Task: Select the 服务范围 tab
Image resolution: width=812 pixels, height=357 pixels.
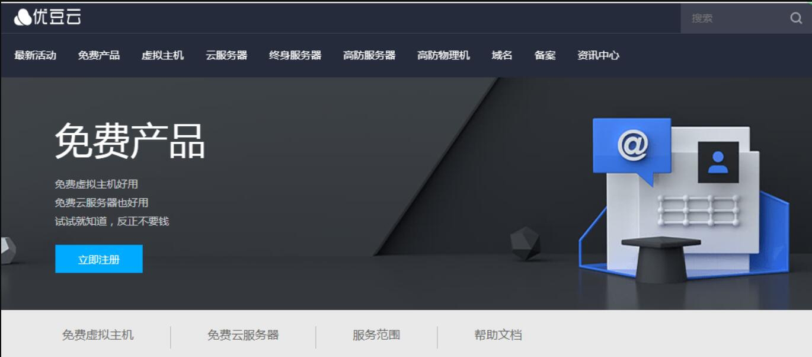Action: (376, 335)
